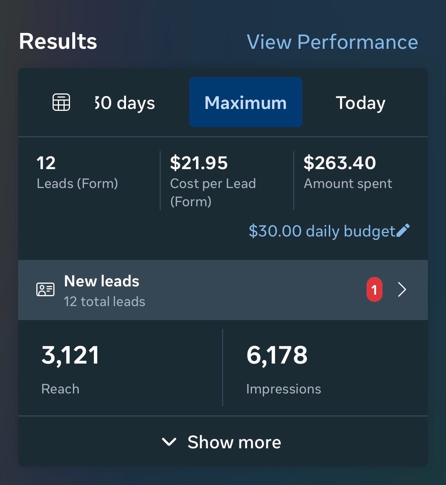
Task: Switch to the Today tab
Action: pyautogui.click(x=361, y=103)
